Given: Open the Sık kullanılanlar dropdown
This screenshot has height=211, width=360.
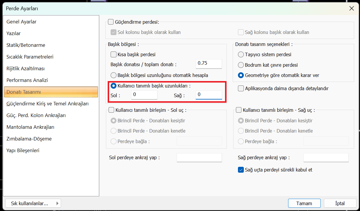Looking at the screenshot, I should [x=33, y=203].
